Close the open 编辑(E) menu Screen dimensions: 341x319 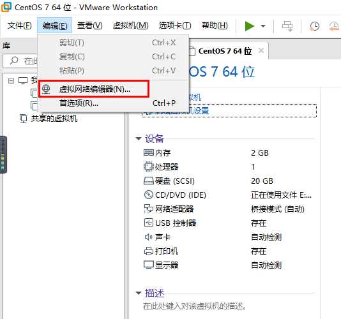click(x=54, y=26)
